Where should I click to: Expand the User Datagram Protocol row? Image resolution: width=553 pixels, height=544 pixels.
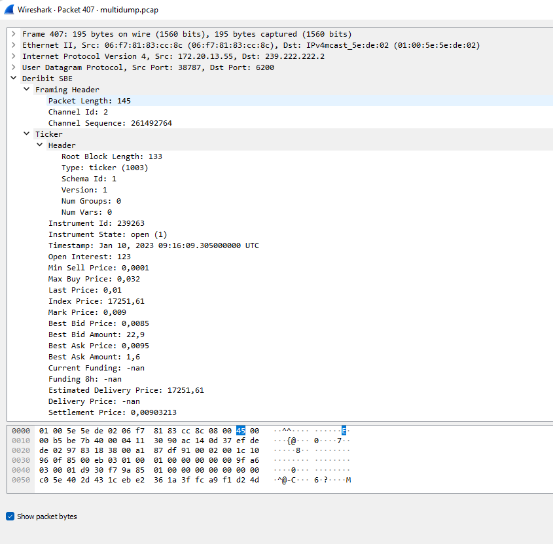(13, 67)
